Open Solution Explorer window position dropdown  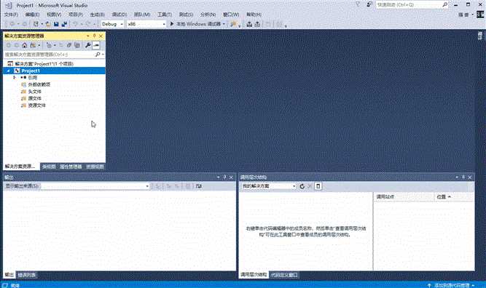pyautogui.click(x=87, y=36)
